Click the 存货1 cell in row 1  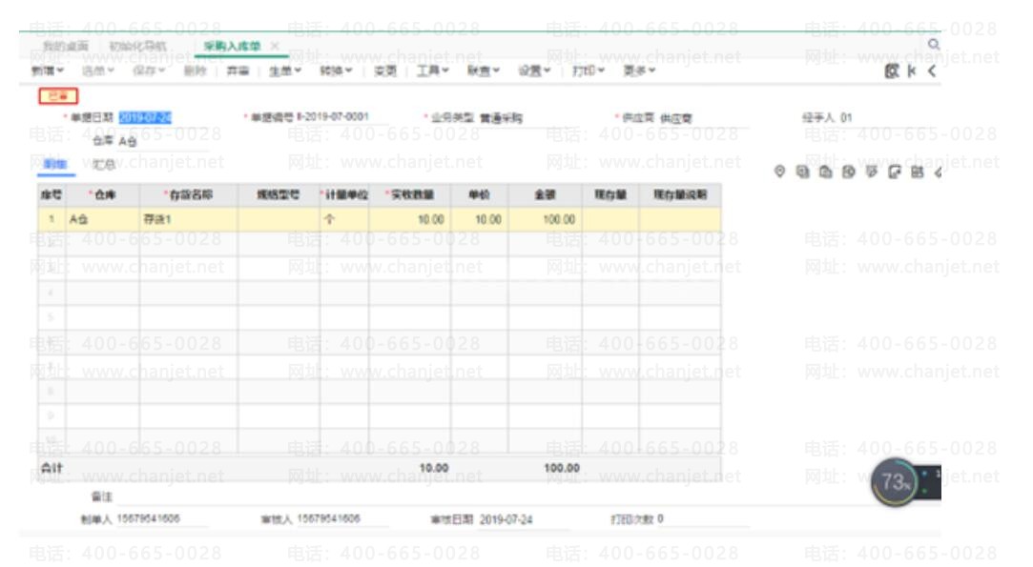(x=189, y=219)
